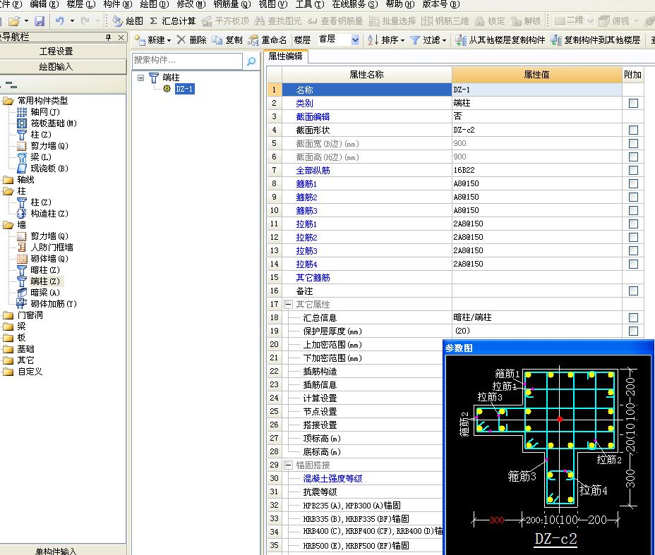
Task: Toggle the 备注 row checkbox
Action: tap(633, 291)
